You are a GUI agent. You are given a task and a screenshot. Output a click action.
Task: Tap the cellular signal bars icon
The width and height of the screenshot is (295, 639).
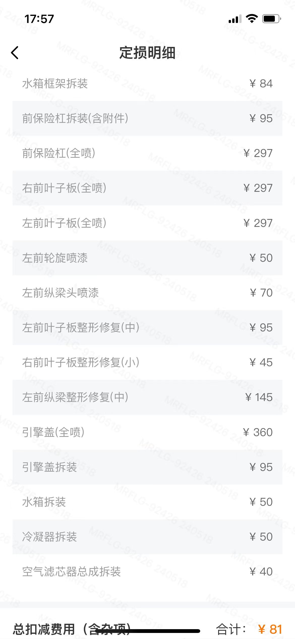click(x=235, y=19)
